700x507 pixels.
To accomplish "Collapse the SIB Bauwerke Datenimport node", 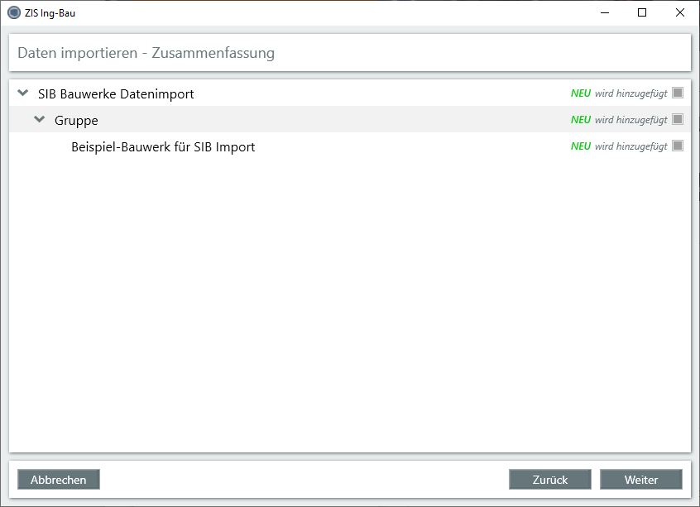I will click(23, 93).
